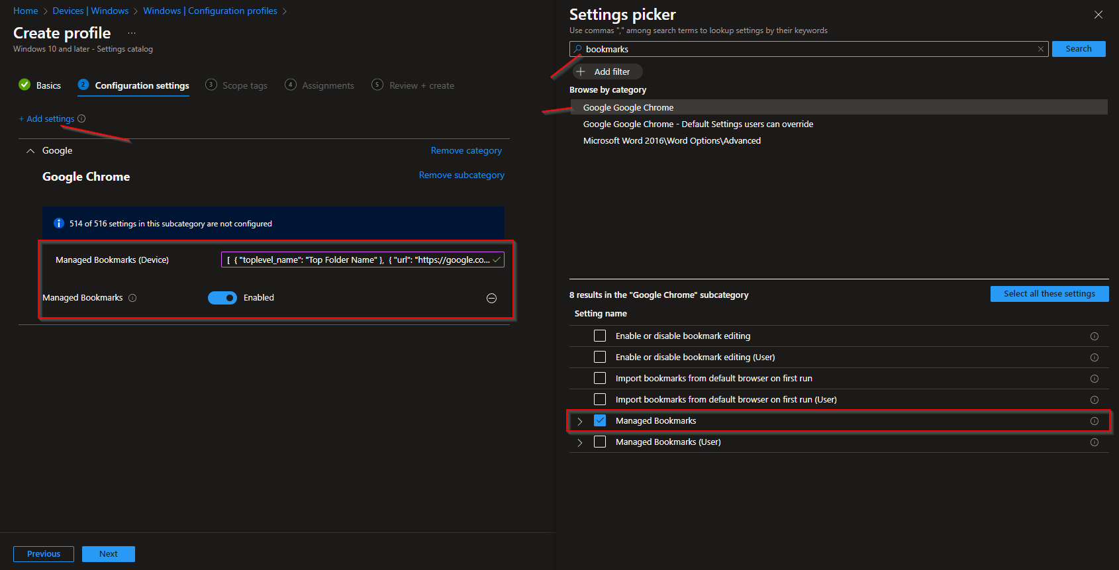
Task: Show info for Enable or disable bookmark editing
Action: point(1095,336)
